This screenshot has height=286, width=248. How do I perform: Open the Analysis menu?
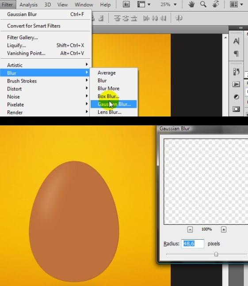pyautogui.click(x=28, y=4)
